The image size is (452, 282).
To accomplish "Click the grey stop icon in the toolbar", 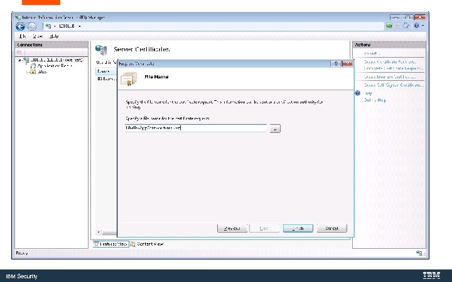I will 397,26.
